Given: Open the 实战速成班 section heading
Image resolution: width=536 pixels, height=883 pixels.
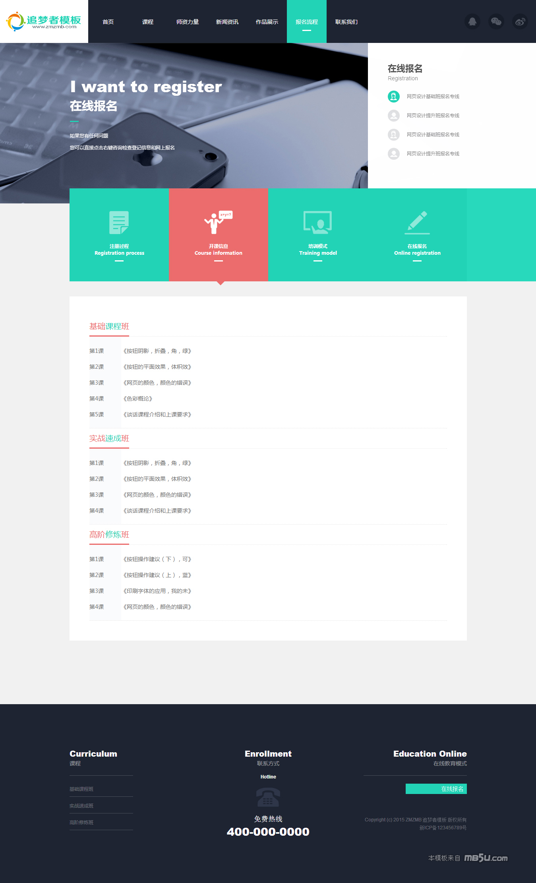Looking at the screenshot, I should (x=109, y=438).
